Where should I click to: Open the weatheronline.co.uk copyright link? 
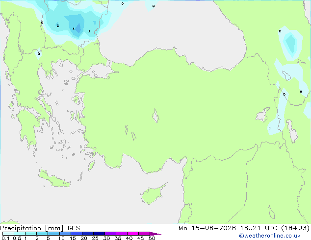pyautogui.click(x=270, y=236)
